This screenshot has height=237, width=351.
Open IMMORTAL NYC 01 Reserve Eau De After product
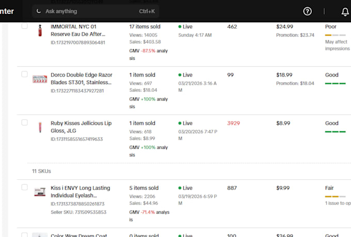pos(77,30)
